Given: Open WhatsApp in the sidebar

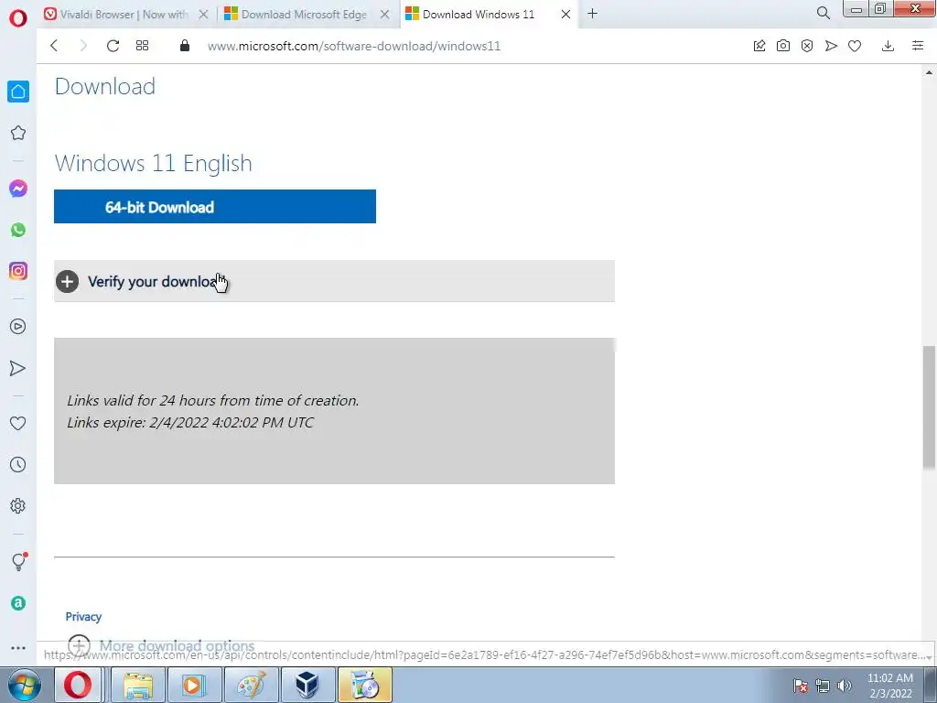Looking at the screenshot, I should [x=18, y=230].
